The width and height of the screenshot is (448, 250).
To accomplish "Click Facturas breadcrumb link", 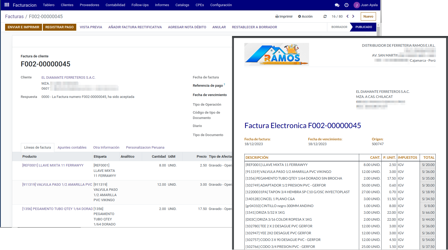I will point(14,17).
